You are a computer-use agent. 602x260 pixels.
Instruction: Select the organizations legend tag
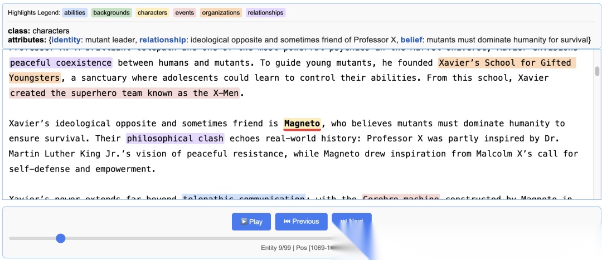click(x=221, y=13)
